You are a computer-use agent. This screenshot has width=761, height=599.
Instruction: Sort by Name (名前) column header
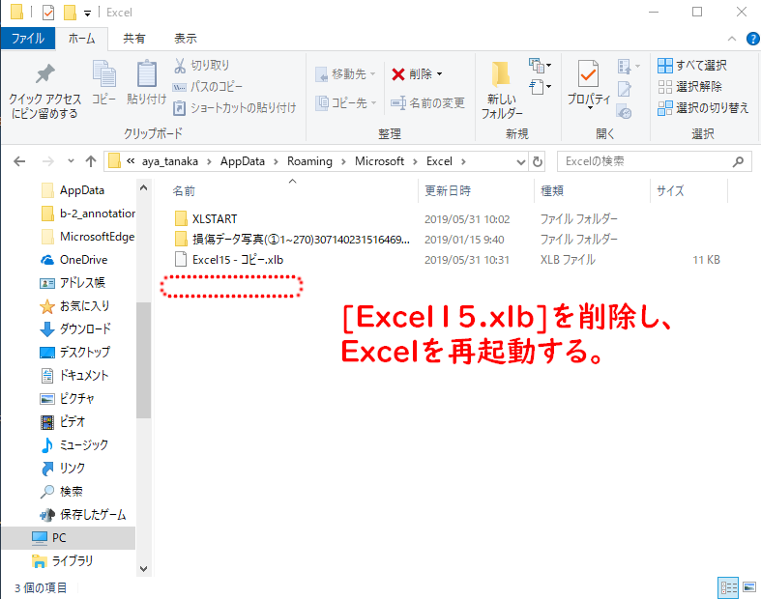[x=184, y=191]
